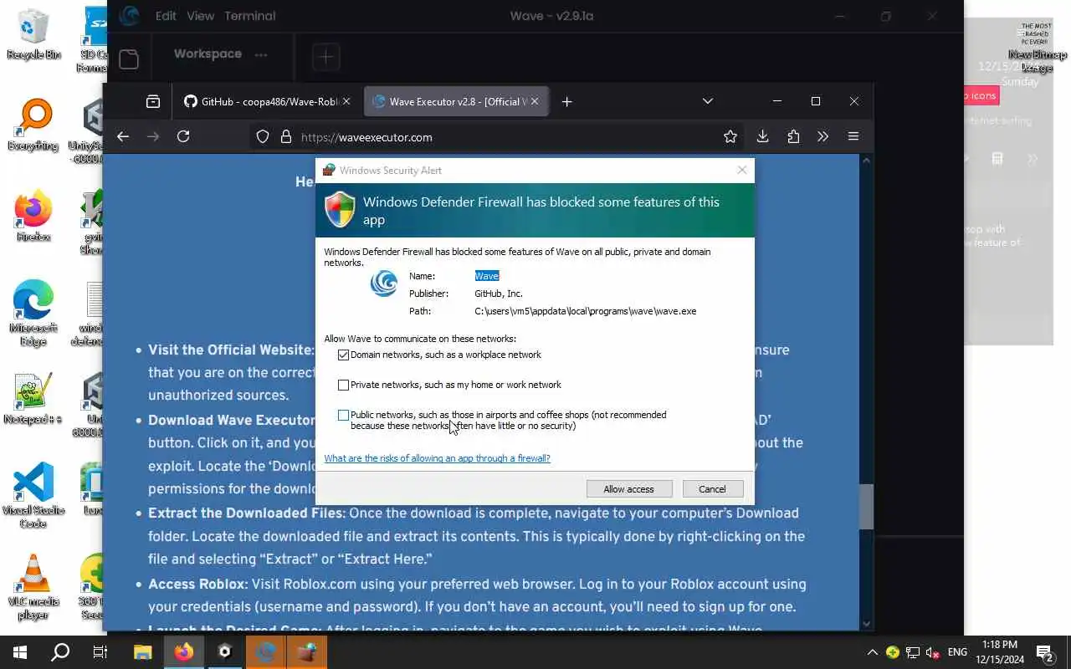Click Allow access in the firewall dialog
The image size is (1071, 669).
pos(628,489)
